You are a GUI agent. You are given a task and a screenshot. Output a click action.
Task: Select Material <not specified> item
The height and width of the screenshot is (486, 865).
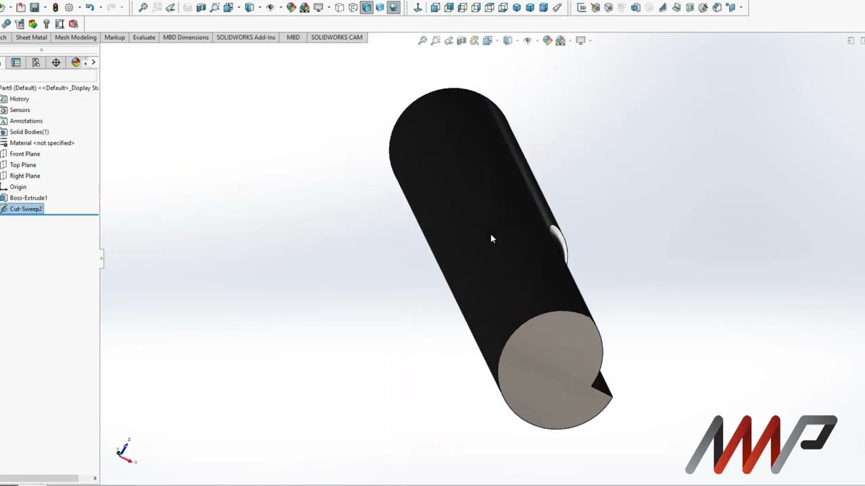tap(42, 143)
